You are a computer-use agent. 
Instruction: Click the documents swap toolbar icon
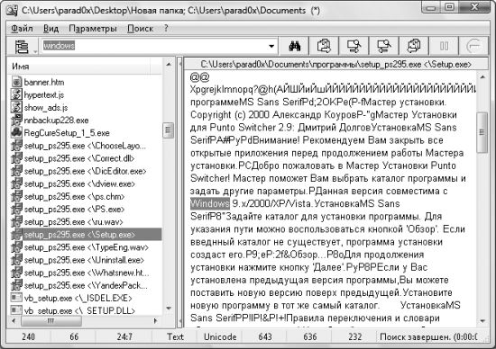pyautogui.click(x=414, y=47)
